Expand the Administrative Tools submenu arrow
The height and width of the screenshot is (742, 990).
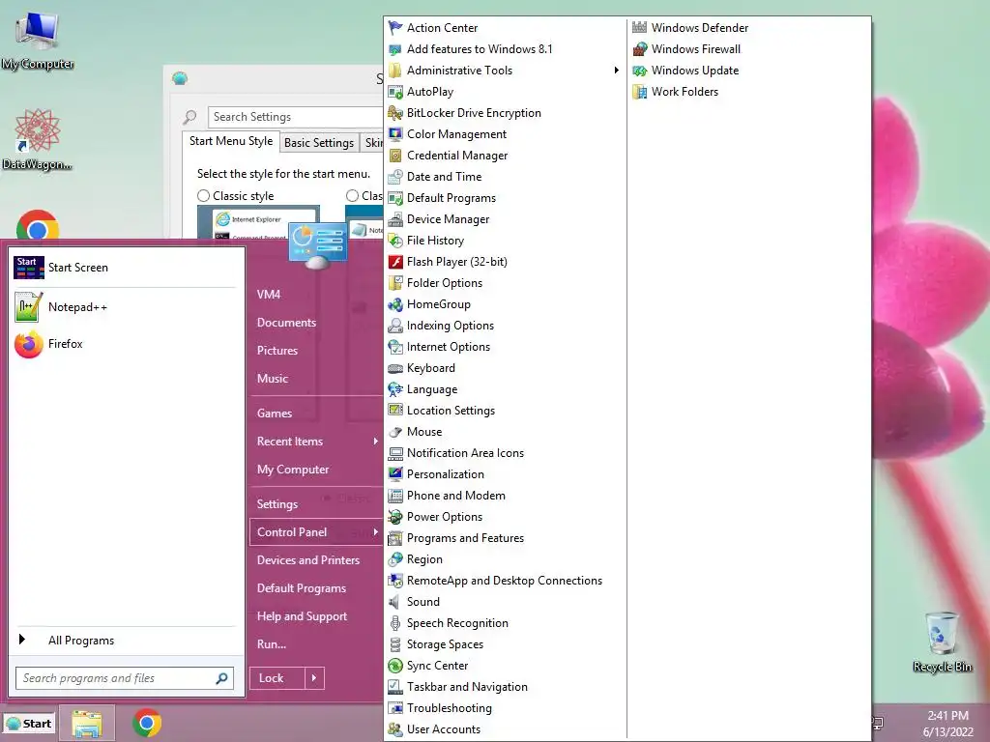(616, 70)
